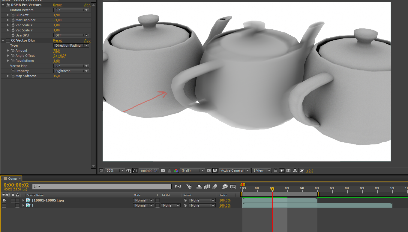Open About for CC Vector Blur
Viewport: 408px width, 232px height.
87,40
